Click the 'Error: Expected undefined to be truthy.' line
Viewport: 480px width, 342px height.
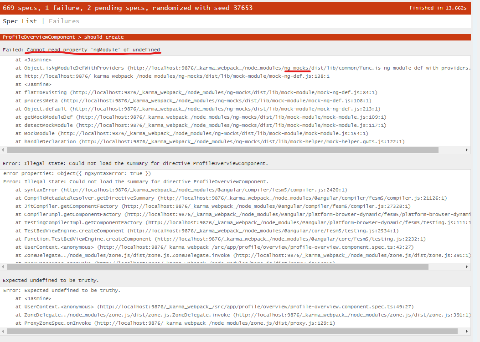tap(62, 291)
